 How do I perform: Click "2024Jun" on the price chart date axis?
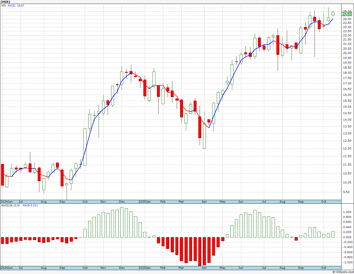coord(7,202)
